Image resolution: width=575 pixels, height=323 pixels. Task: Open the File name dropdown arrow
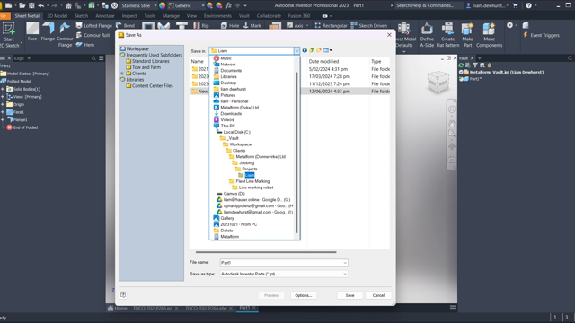point(345,263)
